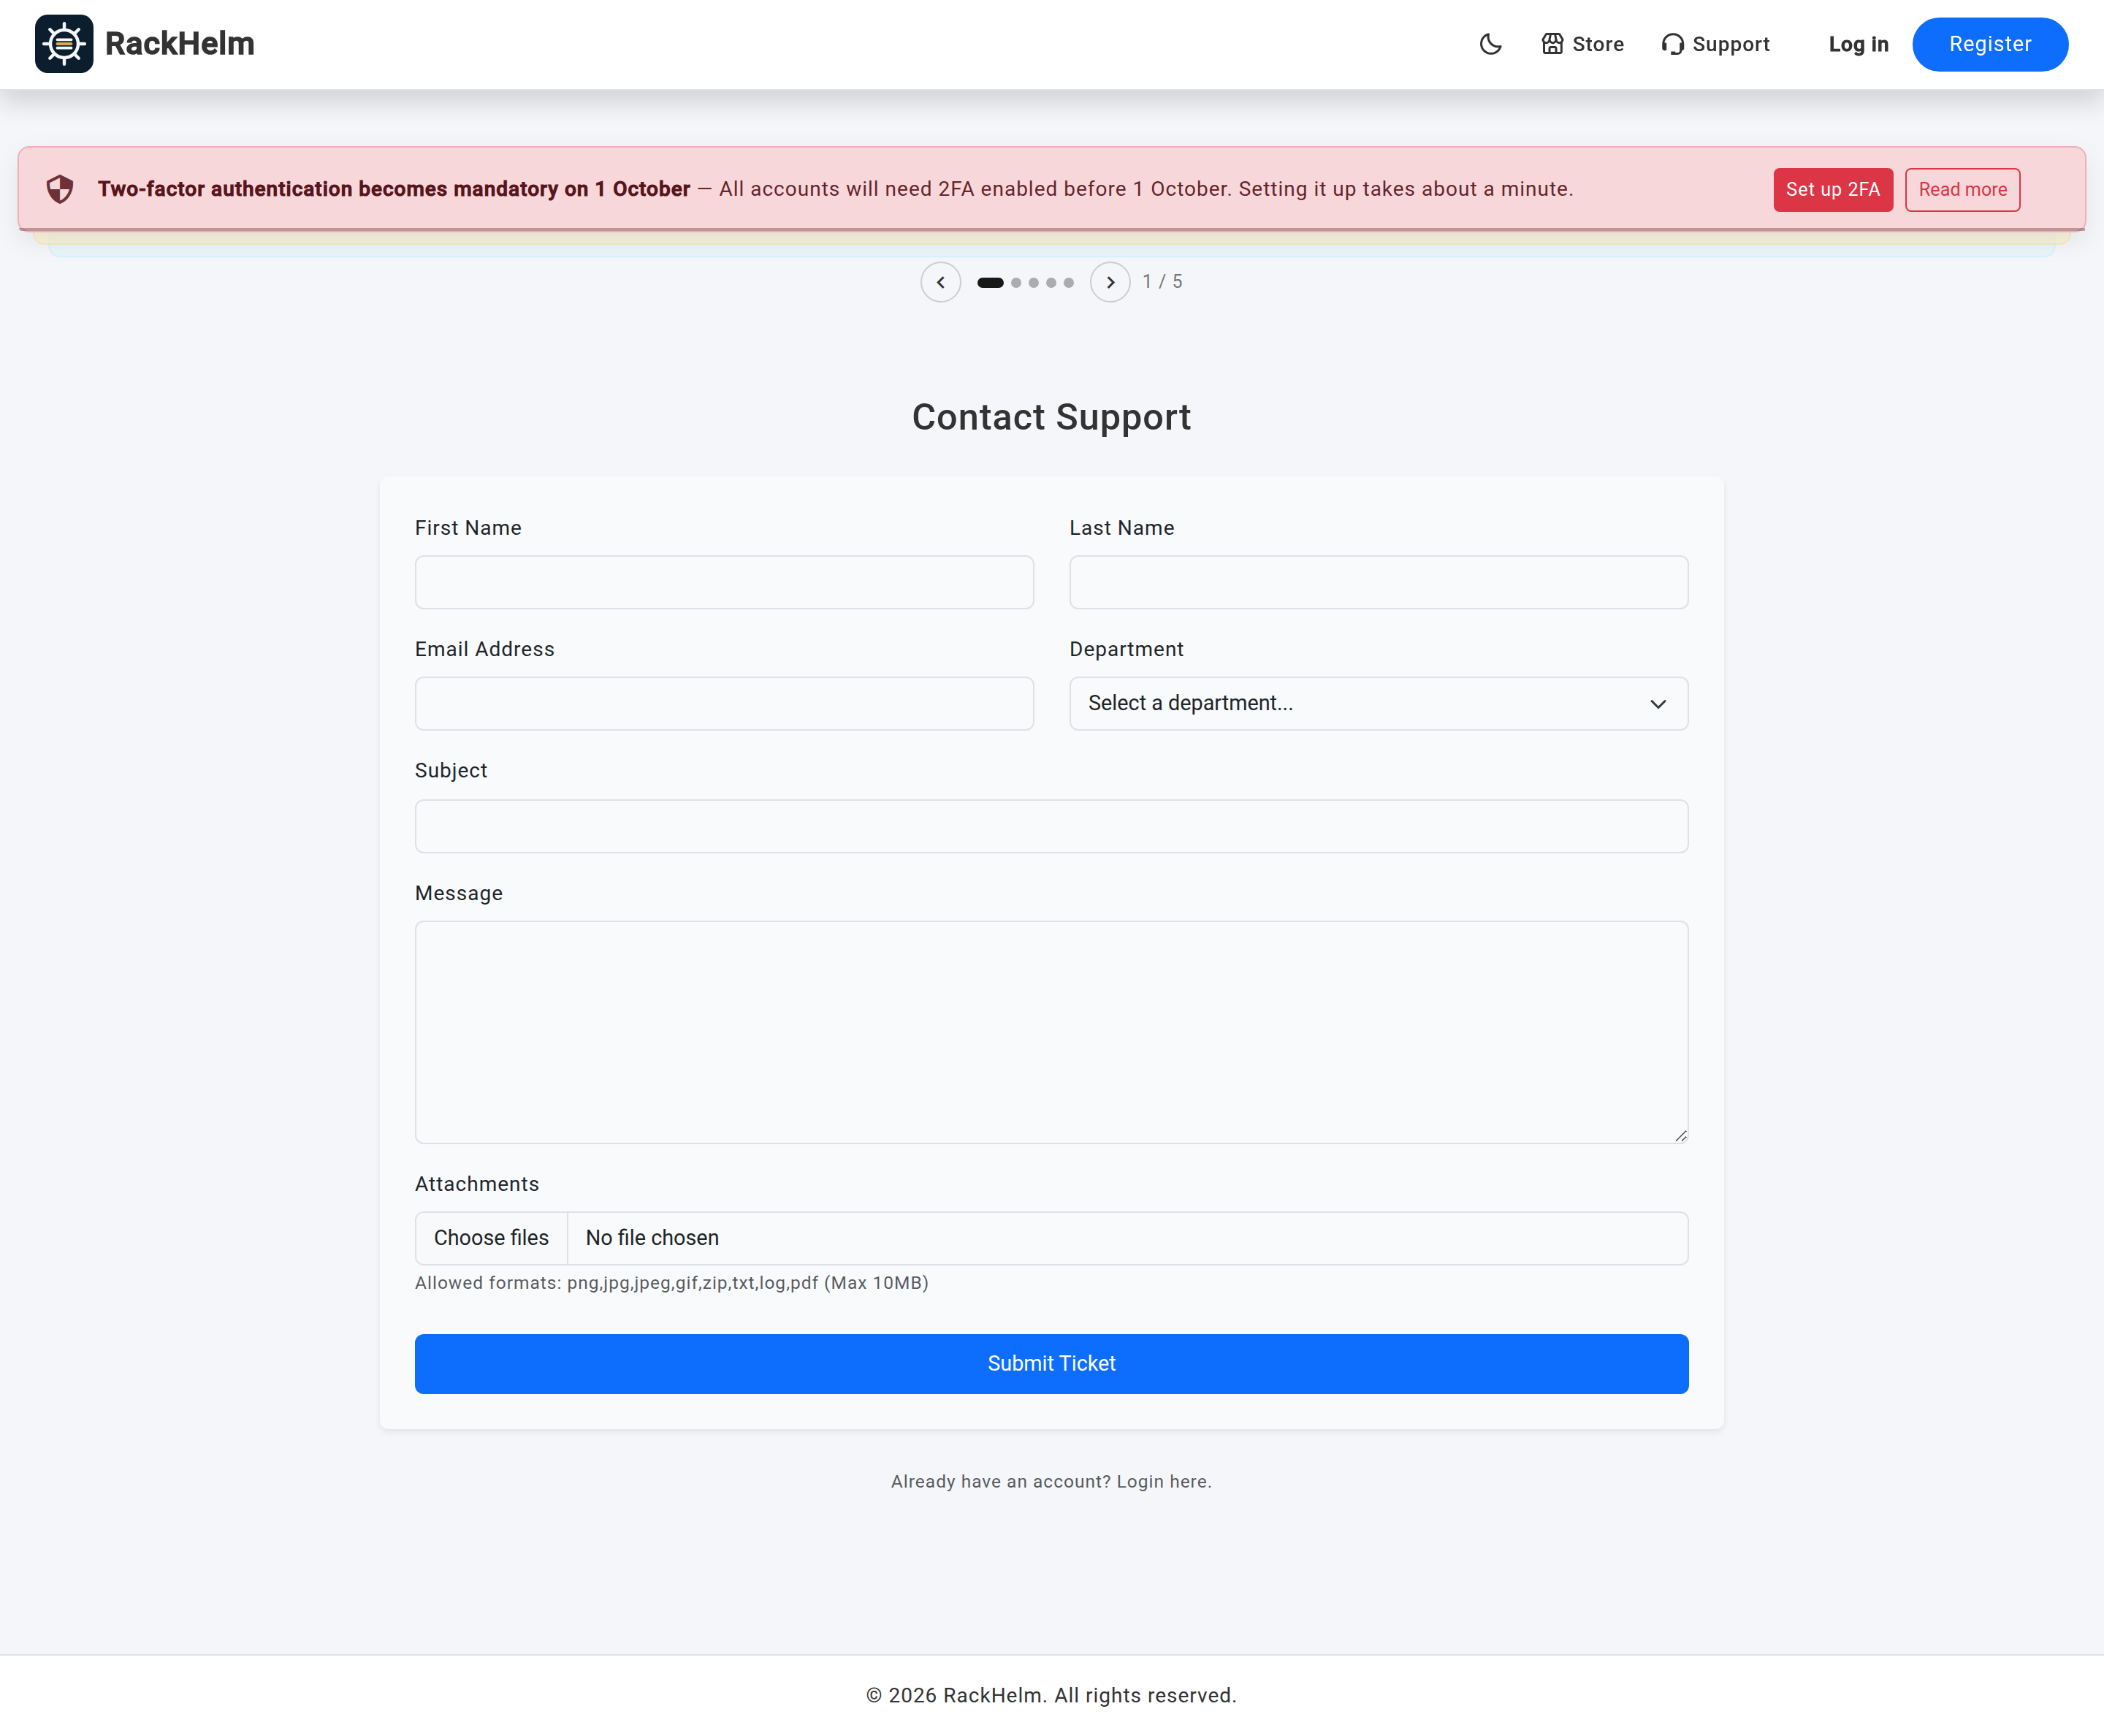Image resolution: width=2104 pixels, height=1736 pixels.
Task: Focus the First Name input field
Action: click(724, 582)
